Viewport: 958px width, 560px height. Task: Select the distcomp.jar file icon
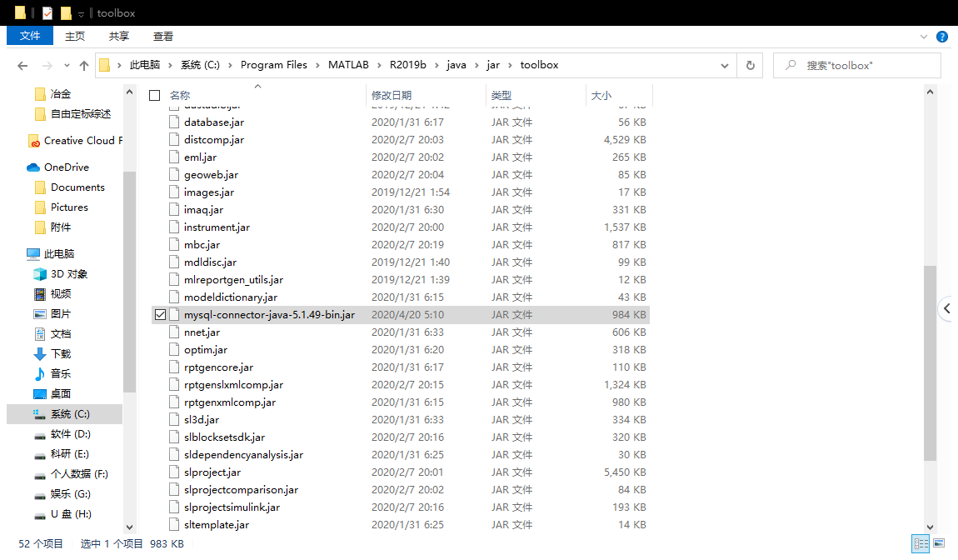click(x=174, y=139)
